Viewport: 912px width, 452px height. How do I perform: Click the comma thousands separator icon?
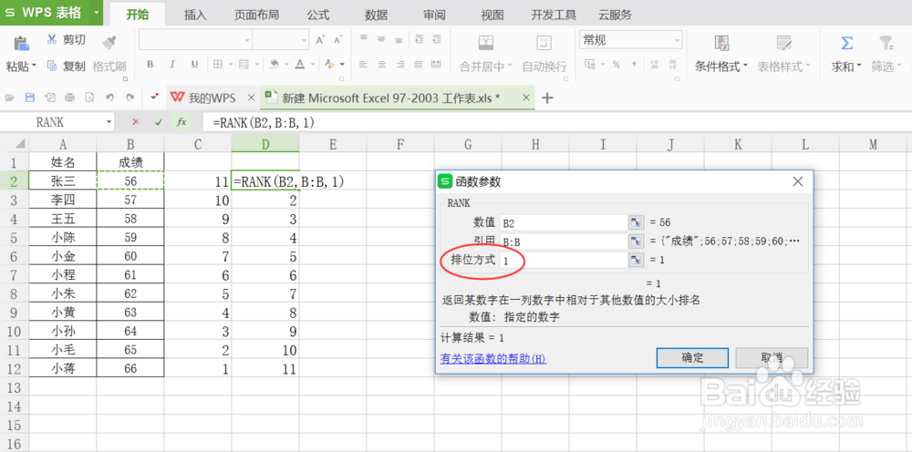click(x=634, y=65)
